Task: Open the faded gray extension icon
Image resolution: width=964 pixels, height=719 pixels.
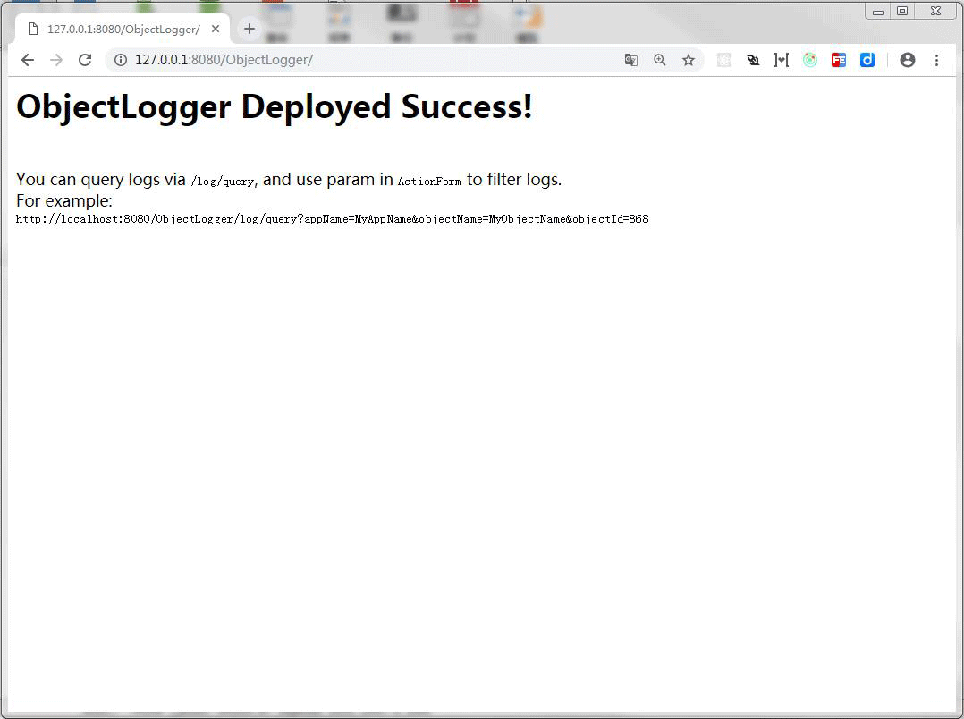Action: pyautogui.click(x=724, y=60)
